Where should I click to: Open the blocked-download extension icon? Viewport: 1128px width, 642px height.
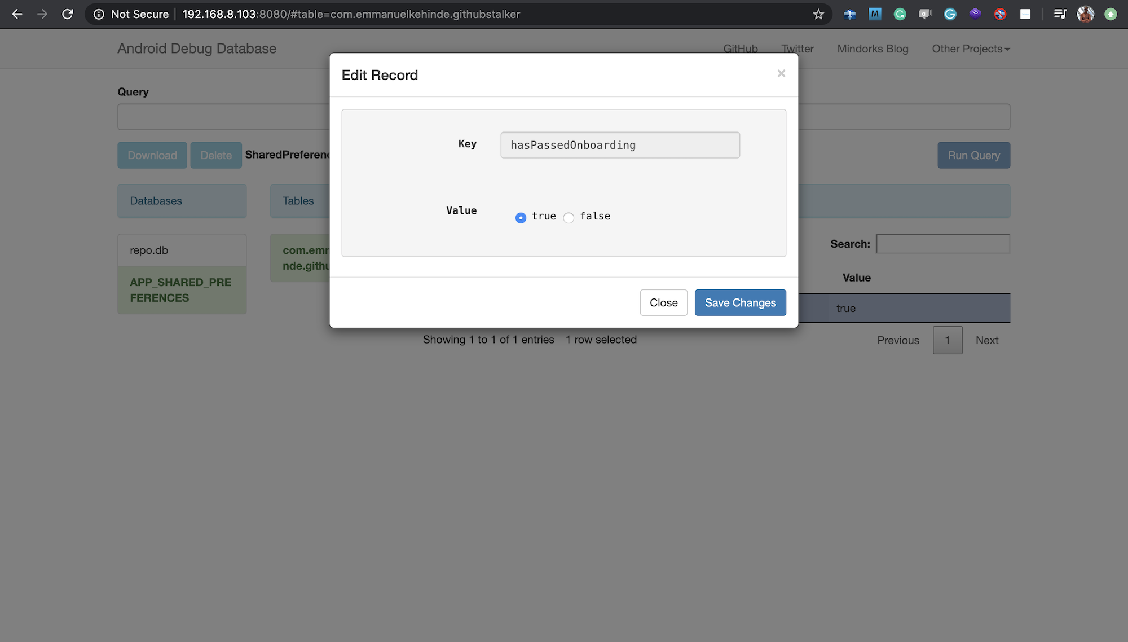1000,14
